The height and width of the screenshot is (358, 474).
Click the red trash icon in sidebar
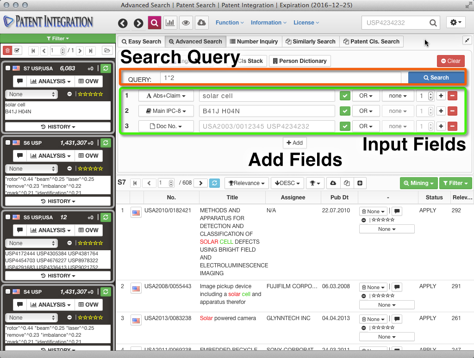pyautogui.click(x=7, y=50)
